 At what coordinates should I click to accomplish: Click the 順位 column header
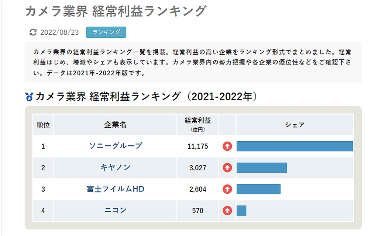point(43,125)
